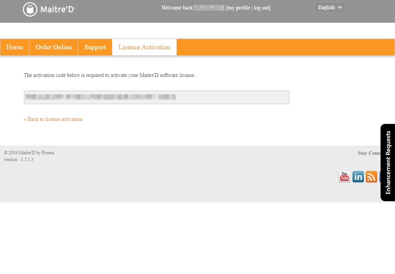The image size is (395, 274).
Task: Click the version 1.5.1.3 footer text
Action: click(x=19, y=160)
